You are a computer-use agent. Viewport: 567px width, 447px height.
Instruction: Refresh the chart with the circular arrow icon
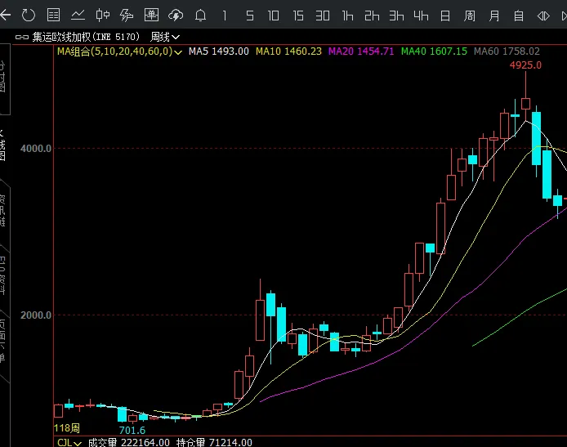click(x=29, y=16)
